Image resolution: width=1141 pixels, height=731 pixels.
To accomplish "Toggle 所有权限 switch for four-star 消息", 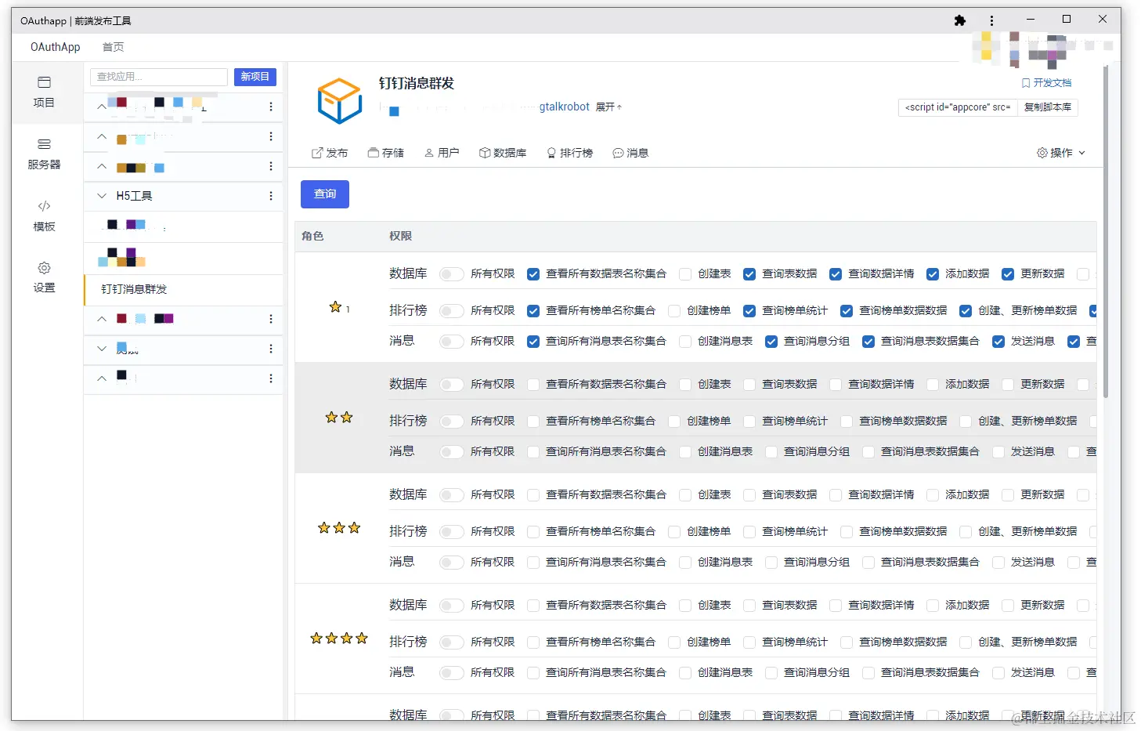I will pyautogui.click(x=451, y=673).
